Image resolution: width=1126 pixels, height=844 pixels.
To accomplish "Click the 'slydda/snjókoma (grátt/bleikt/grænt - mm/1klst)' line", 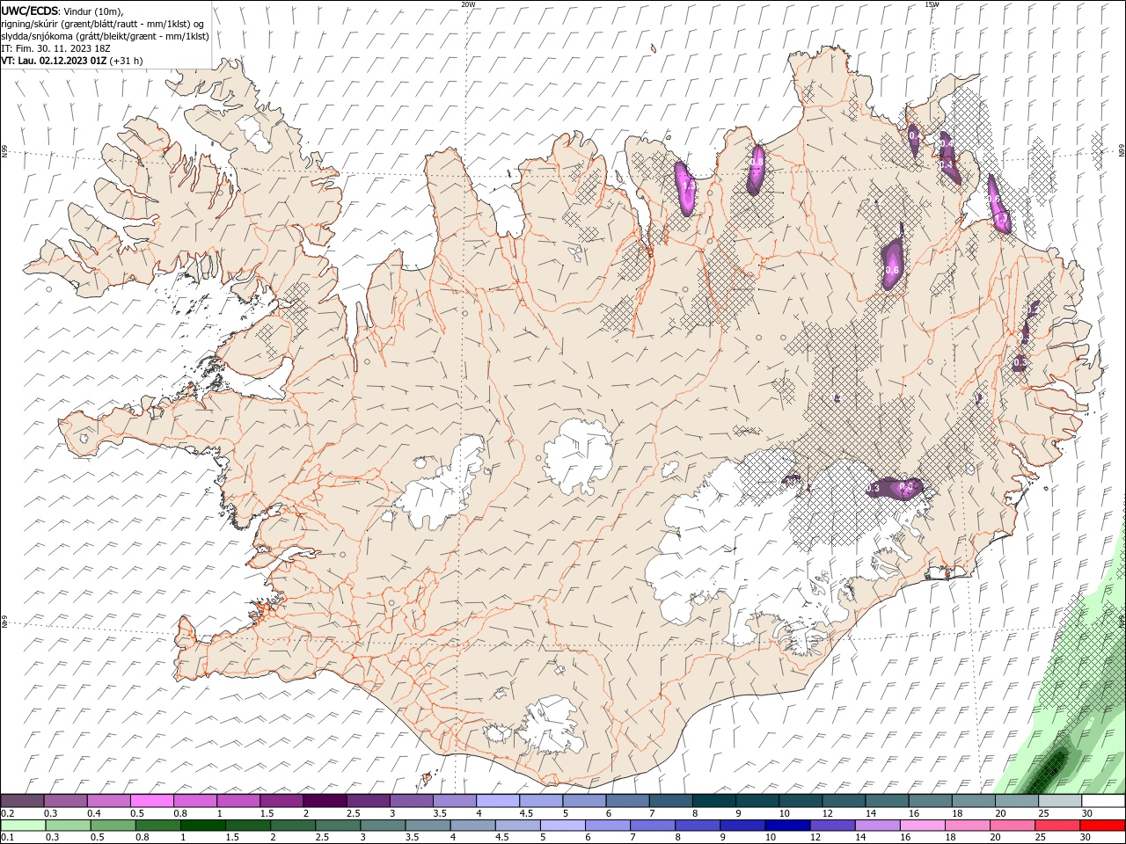I will pos(105,36).
